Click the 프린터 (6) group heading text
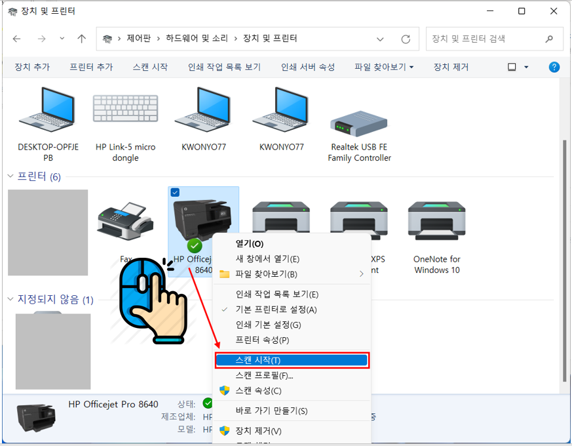The height and width of the screenshot is (446, 572). (39, 176)
